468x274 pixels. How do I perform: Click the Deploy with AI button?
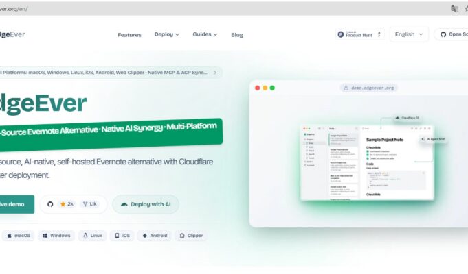click(146, 204)
